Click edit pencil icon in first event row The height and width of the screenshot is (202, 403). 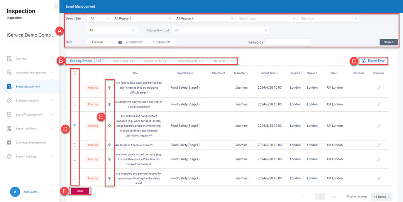(x=378, y=88)
